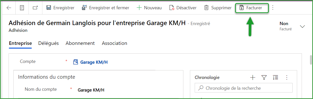The height and width of the screenshot is (99, 313).
Task: Save with the Enregistrer button
Action: pyautogui.click(x=60, y=8)
